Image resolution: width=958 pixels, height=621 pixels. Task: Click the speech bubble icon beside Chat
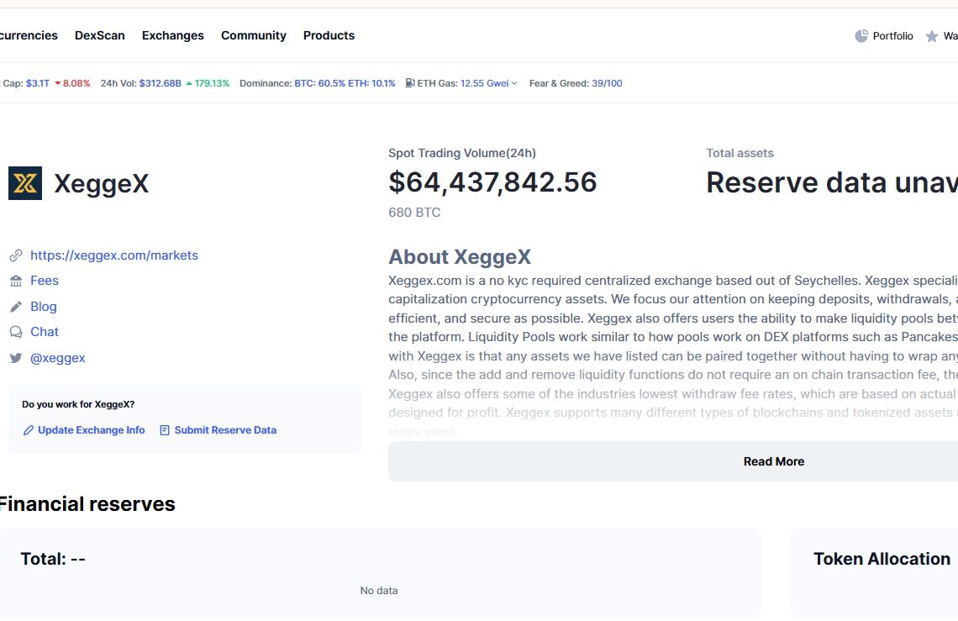(x=16, y=332)
